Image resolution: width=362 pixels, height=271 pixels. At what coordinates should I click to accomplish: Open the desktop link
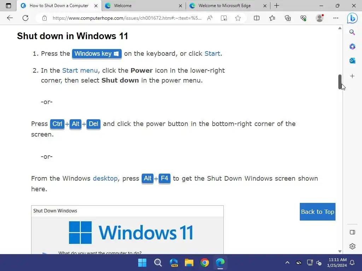[x=105, y=178]
